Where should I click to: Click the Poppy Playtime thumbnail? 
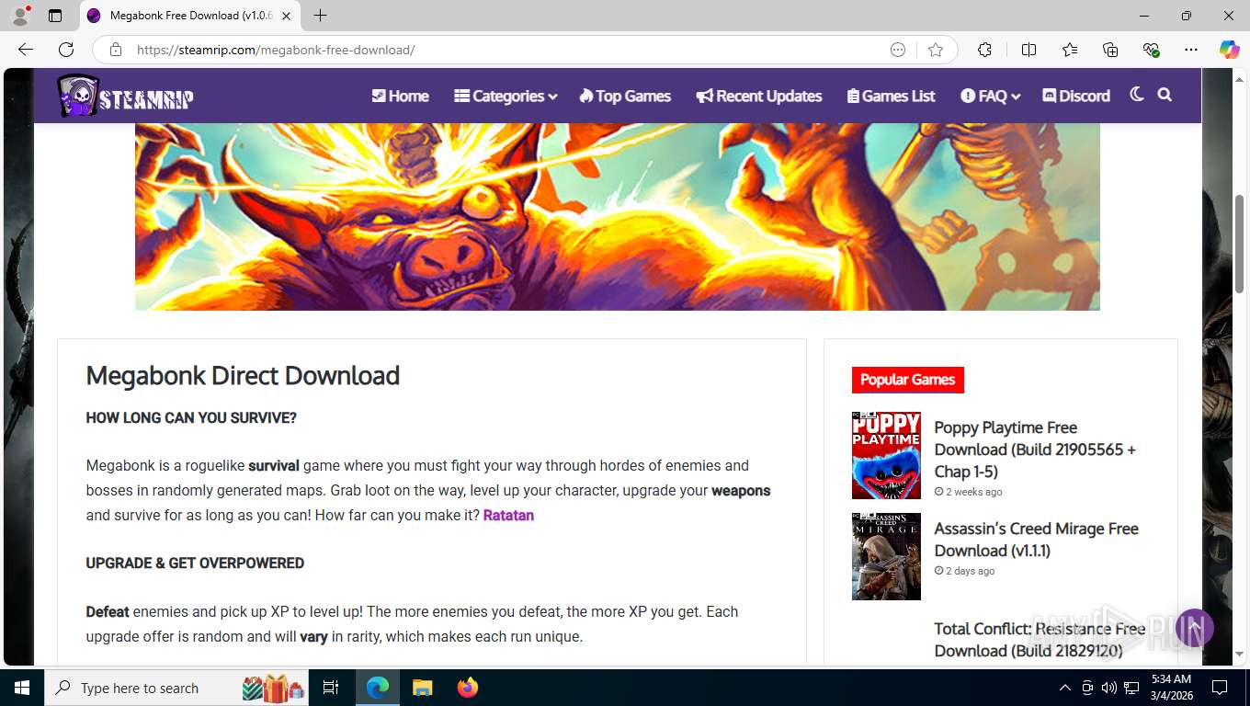click(886, 455)
